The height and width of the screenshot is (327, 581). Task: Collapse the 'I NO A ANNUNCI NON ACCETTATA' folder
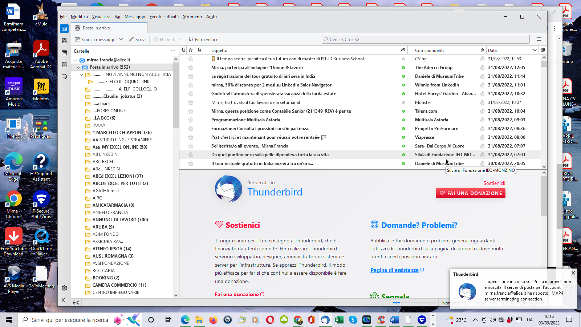click(81, 74)
